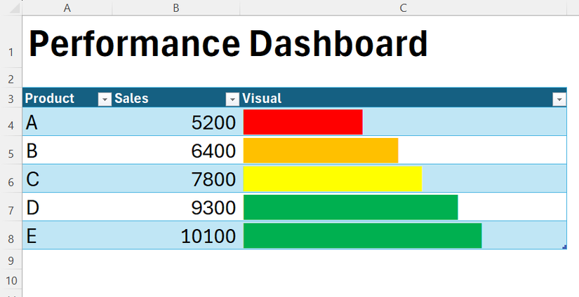
Task: Open the Visual column filter dropdown
Action: (x=559, y=99)
